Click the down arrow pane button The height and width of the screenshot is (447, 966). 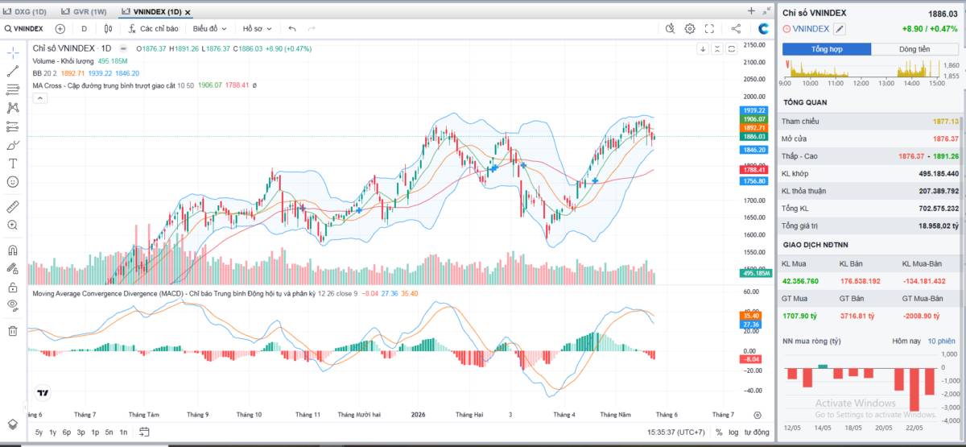coord(703,49)
